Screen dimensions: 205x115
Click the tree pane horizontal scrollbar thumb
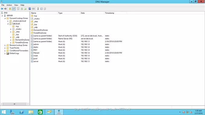pos(15,104)
